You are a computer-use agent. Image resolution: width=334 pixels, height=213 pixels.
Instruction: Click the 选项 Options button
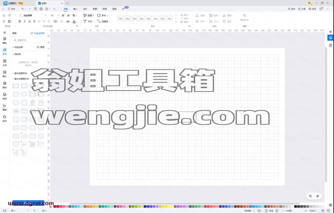pos(312,9)
